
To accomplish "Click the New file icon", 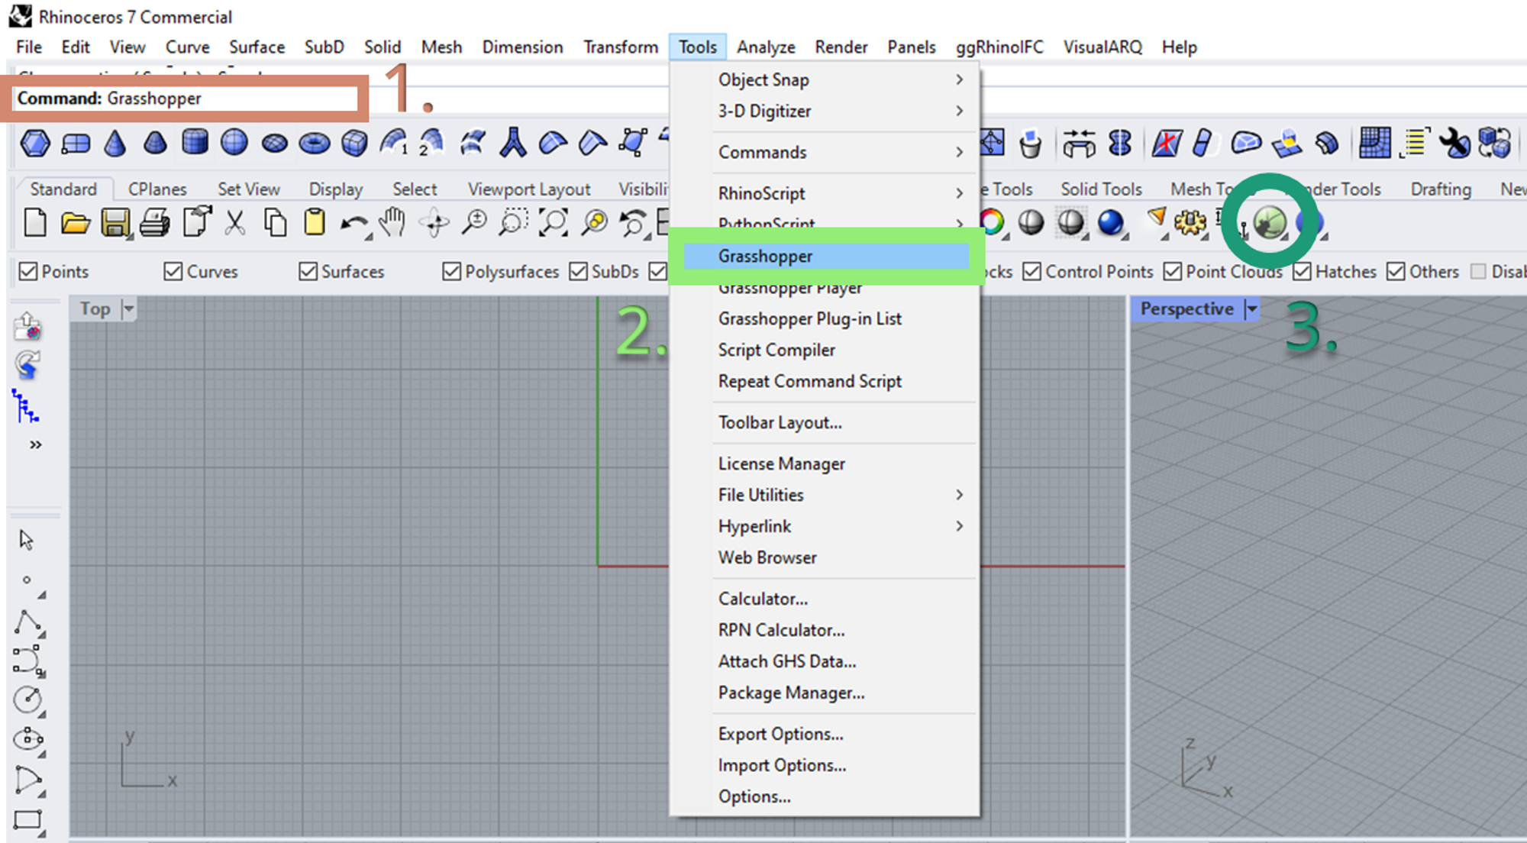I will [35, 223].
